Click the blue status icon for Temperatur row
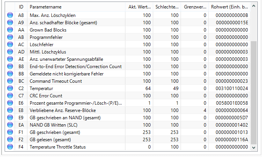 [x=10, y=89]
